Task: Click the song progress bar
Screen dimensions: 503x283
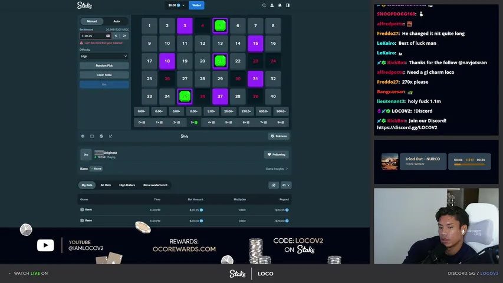Action: (x=469, y=164)
